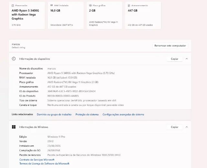Click 'Pacote de Experiência de Recursos' value

coord(84,155)
